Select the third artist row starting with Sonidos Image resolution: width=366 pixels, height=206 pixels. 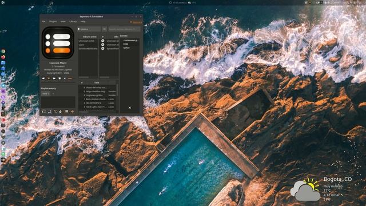coord(87,49)
